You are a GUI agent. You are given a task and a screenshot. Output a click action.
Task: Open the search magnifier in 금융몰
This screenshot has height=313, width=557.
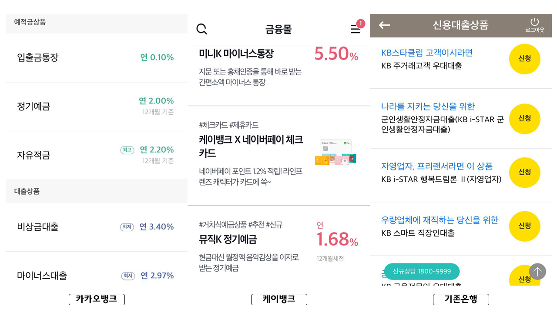tap(201, 29)
